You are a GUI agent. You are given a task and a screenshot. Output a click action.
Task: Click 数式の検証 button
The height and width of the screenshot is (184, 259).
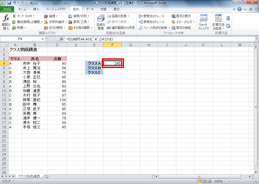coord(181,28)
